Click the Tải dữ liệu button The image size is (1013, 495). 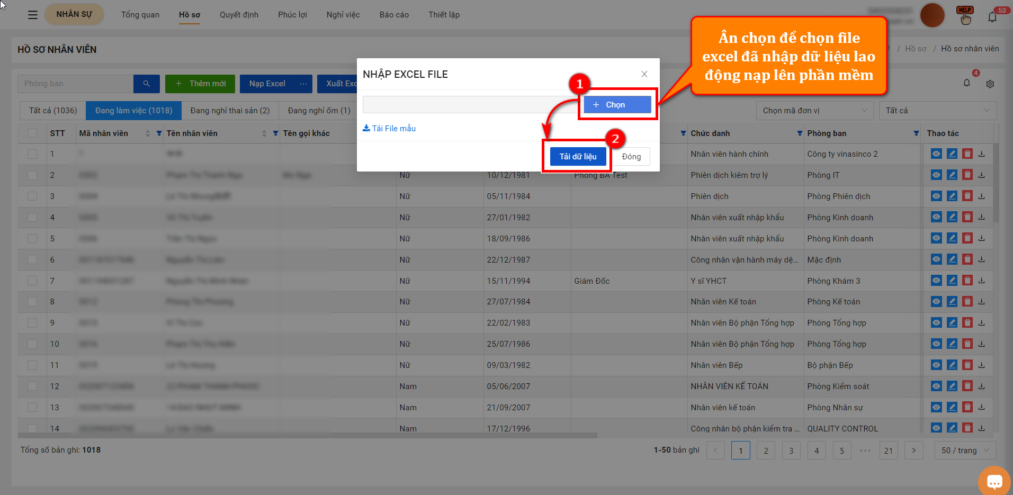pyautogui.click(x=578, y=157)
